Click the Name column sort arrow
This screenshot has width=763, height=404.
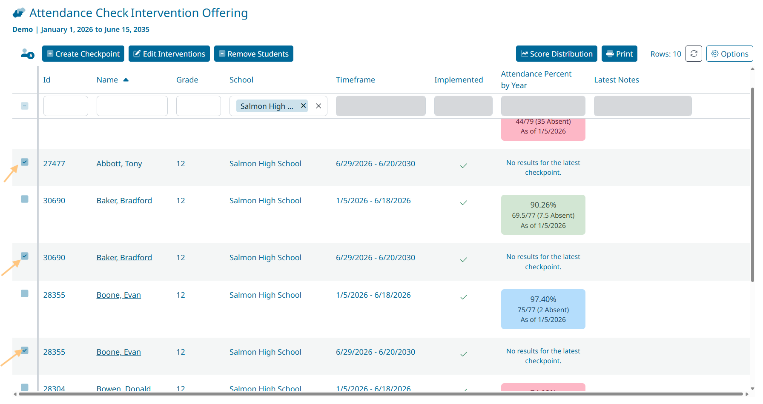tap(126, 80)
